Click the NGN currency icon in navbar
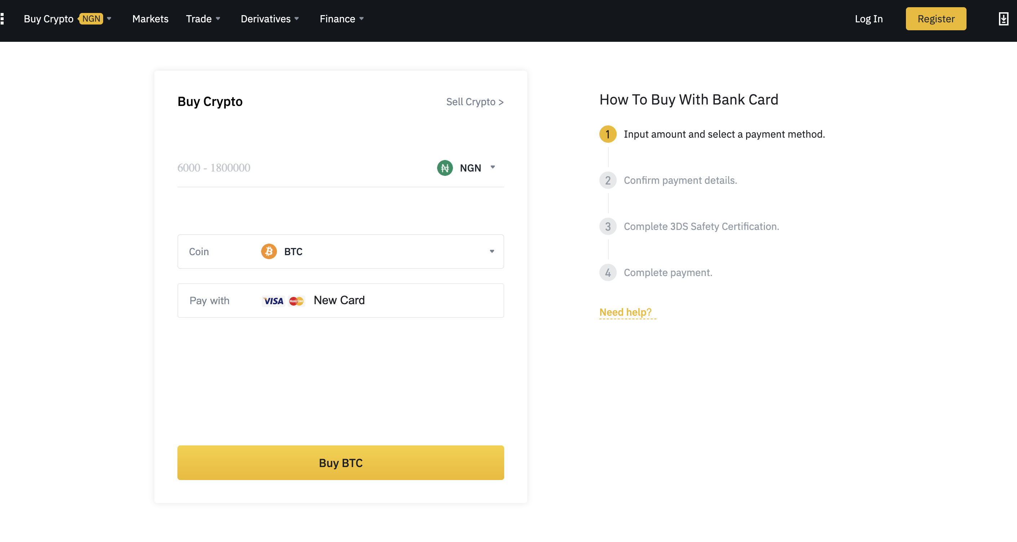 coord(91,18)
